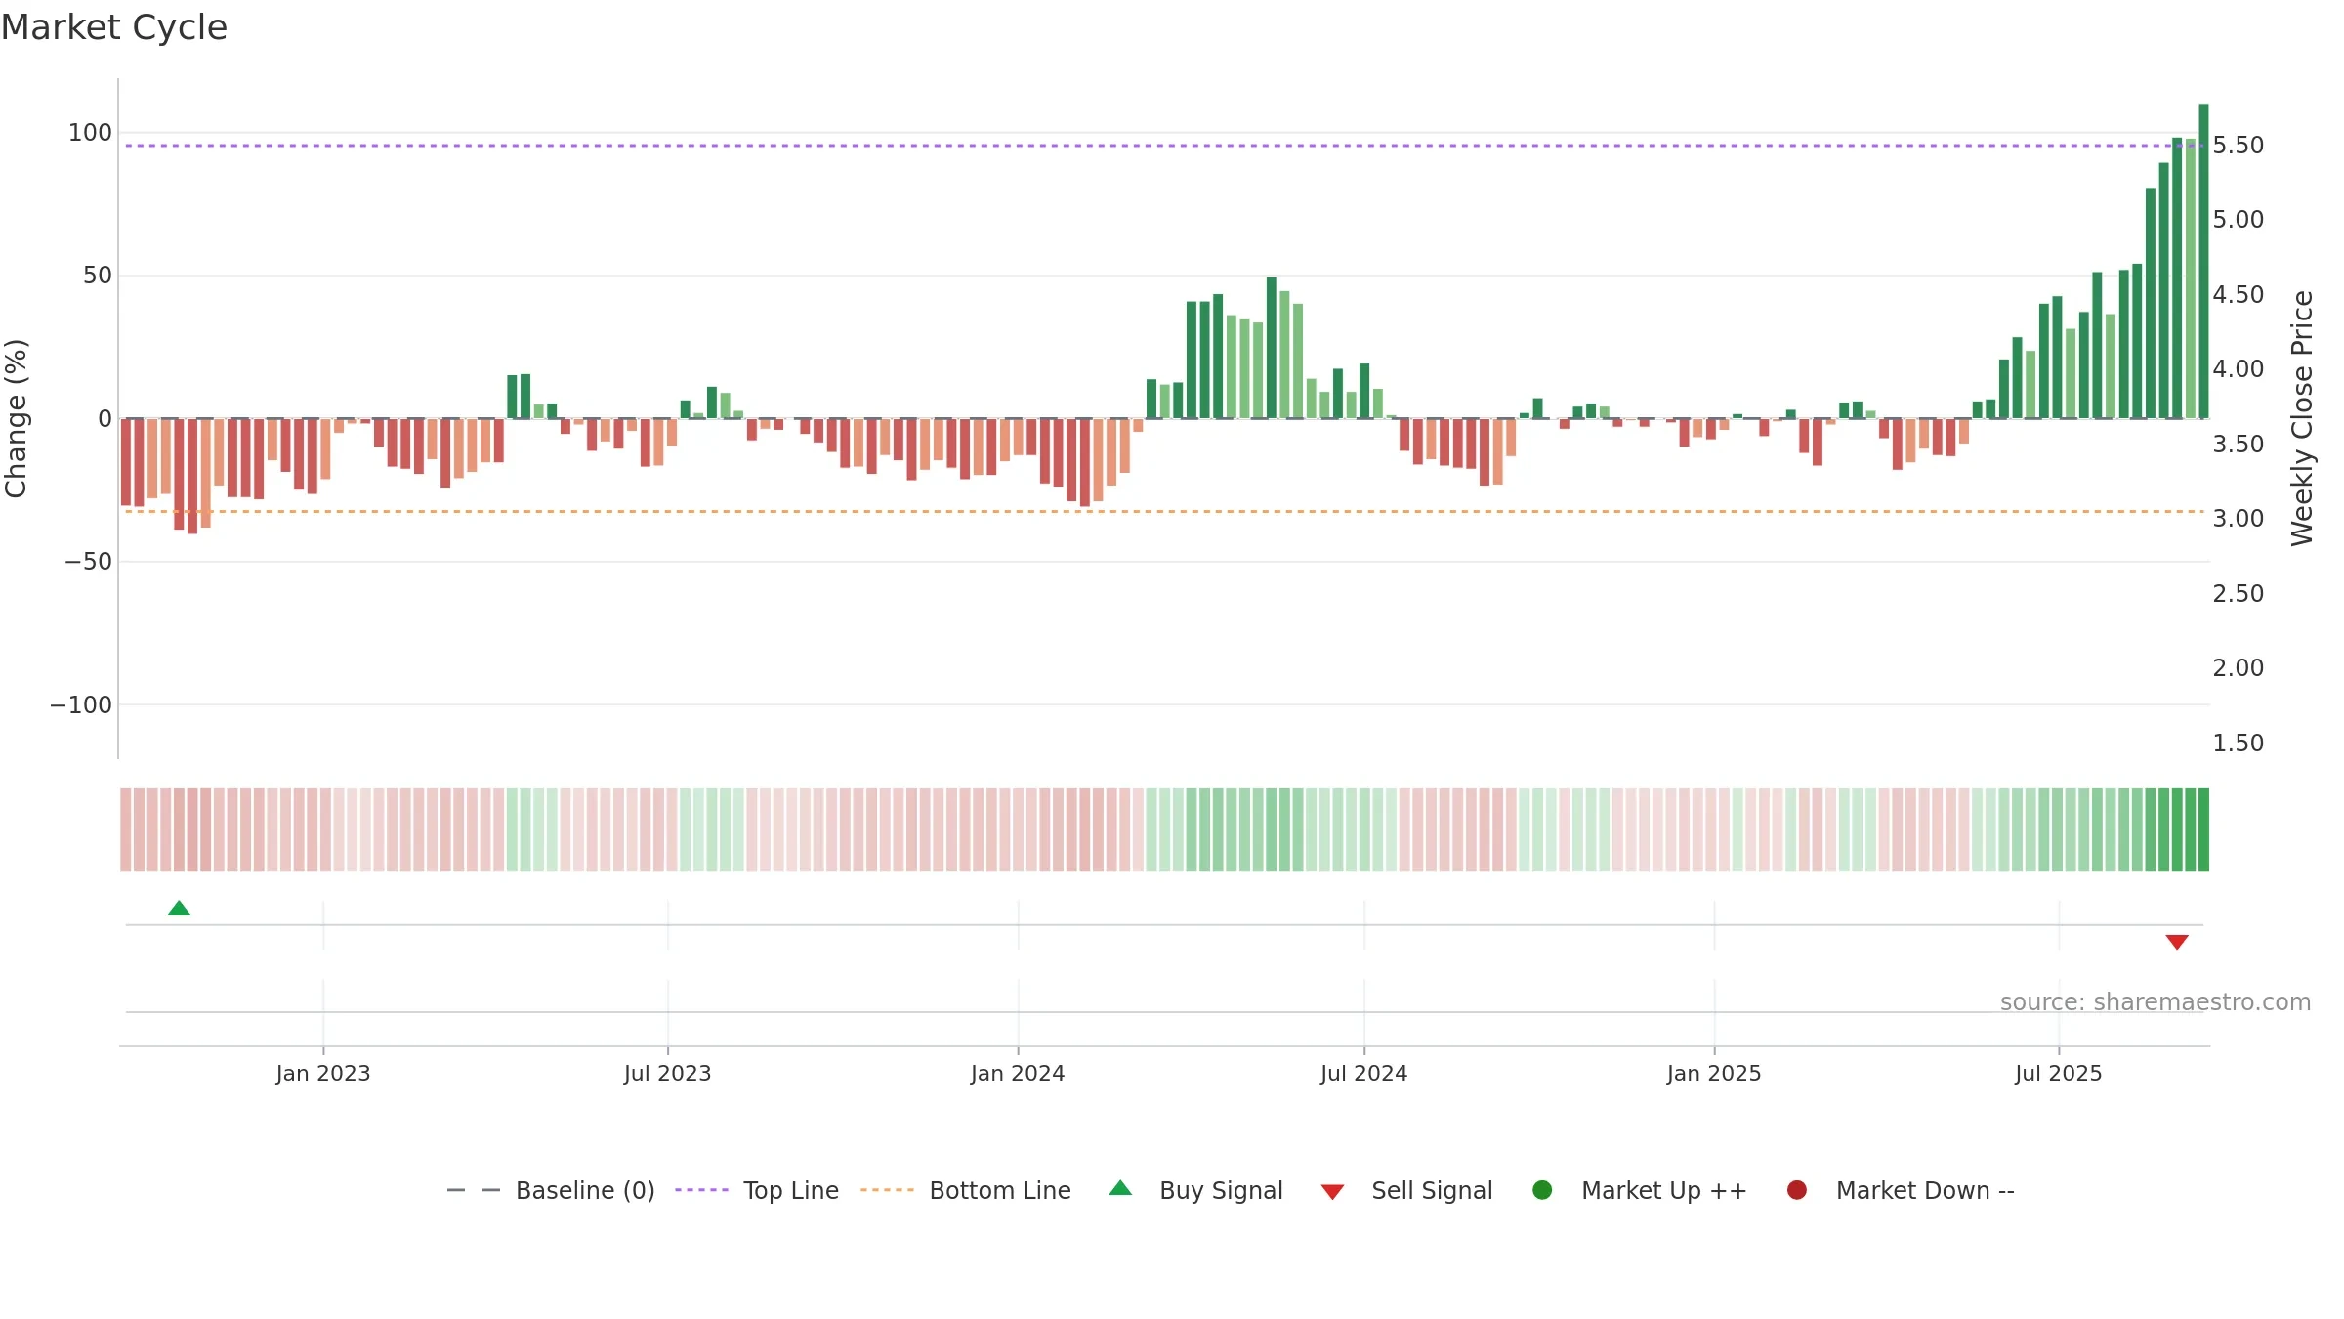The width and height of the screenshot is (2344, 1319).
Task: Click the Jul 2024 axis label
Action: 1364,1074
